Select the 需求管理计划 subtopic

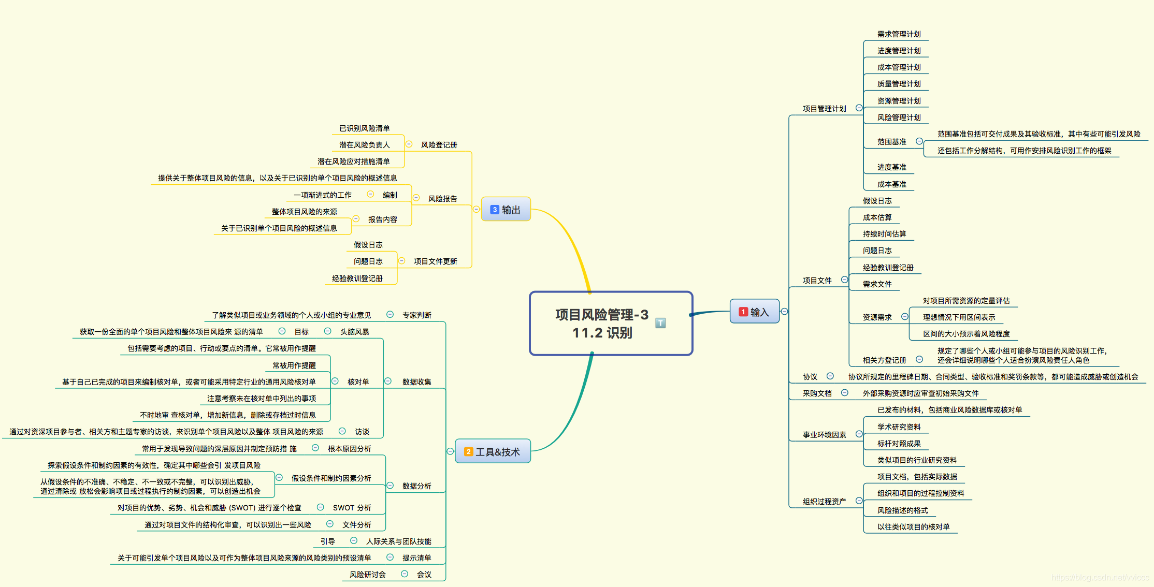[899, 34]
